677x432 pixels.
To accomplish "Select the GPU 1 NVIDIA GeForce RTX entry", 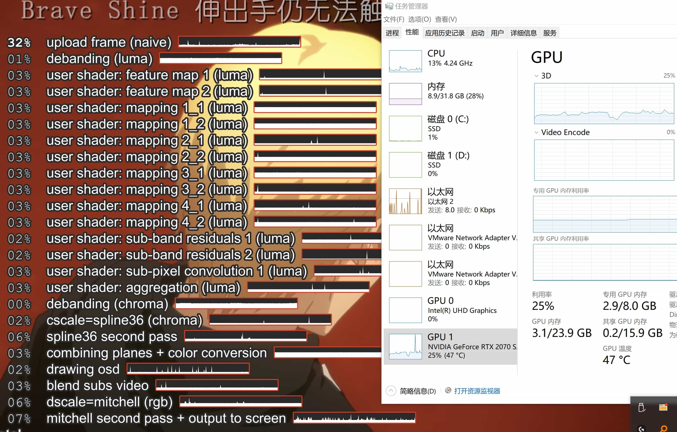I will click(450, 346).
